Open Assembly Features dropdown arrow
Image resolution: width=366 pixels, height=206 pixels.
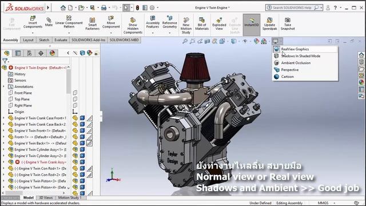click(x=153, y=33)
